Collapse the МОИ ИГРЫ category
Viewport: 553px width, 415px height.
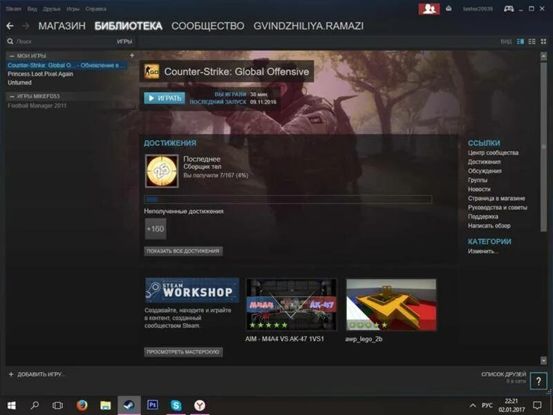coord(12,56)
